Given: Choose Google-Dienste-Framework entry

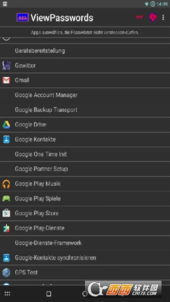Looking at the screenshot, I should (48, 243).
